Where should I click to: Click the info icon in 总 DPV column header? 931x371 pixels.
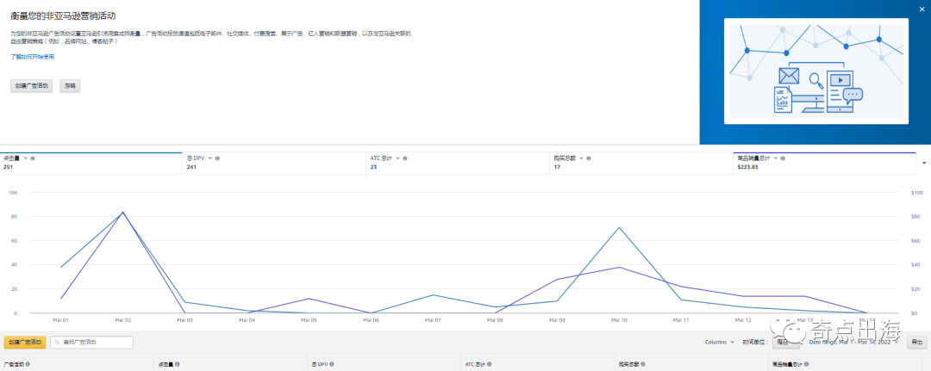331,364
